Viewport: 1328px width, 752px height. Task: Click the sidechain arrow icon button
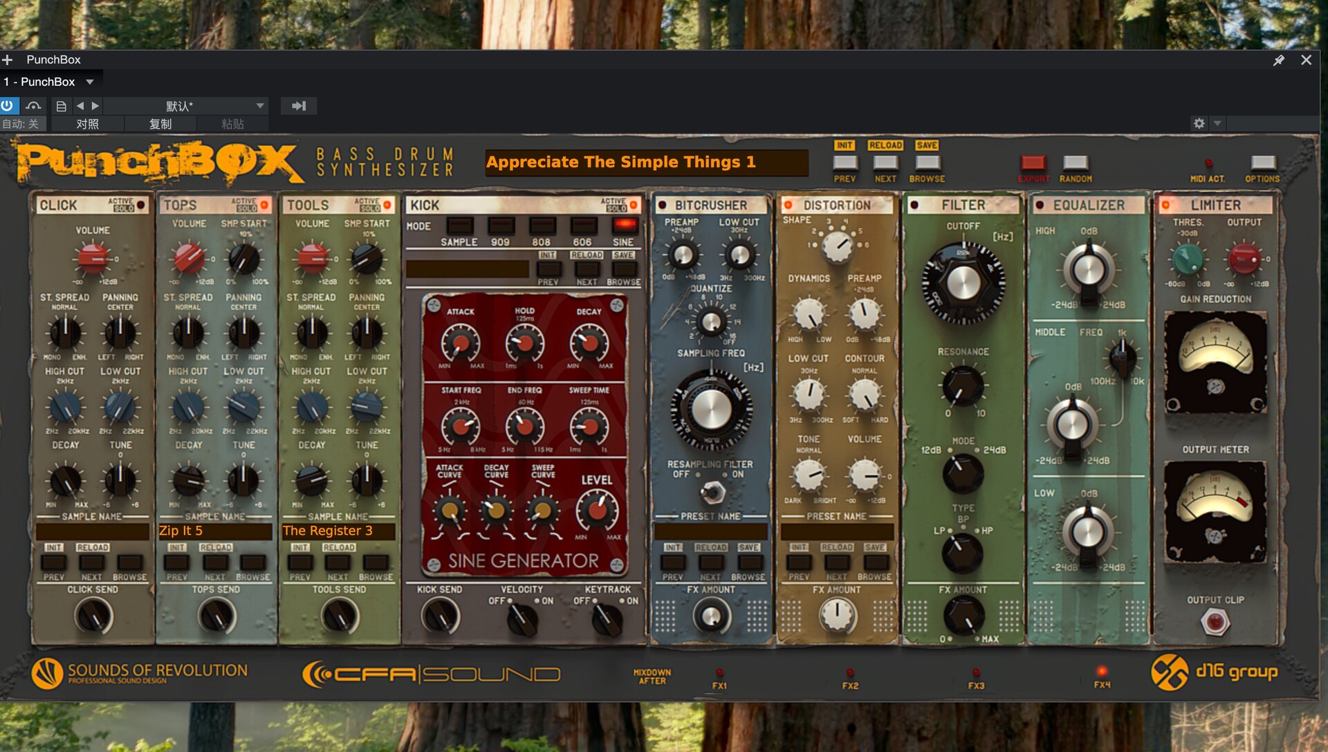pyautogui.click(x=299, y=106)
